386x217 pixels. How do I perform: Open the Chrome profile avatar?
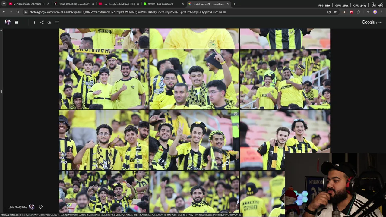[x=375, y=12]
